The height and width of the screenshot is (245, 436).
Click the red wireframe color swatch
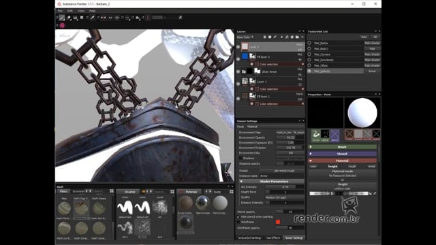[x=278, y=222]
